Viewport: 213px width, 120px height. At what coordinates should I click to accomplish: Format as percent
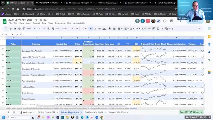[x=44, y=29]
